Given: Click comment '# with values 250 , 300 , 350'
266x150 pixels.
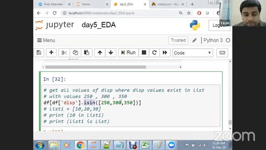Looking at the screenshot, I should tap(85, 96).
